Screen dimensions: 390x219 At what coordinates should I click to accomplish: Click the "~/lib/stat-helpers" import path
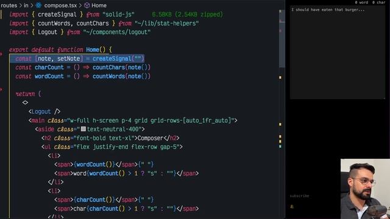point(166,23)
